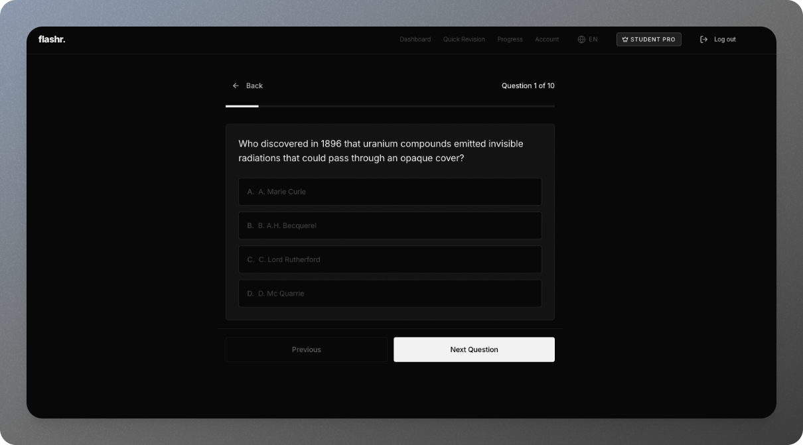
Task: Select answer A. Marie Curie
Action: 390,192
